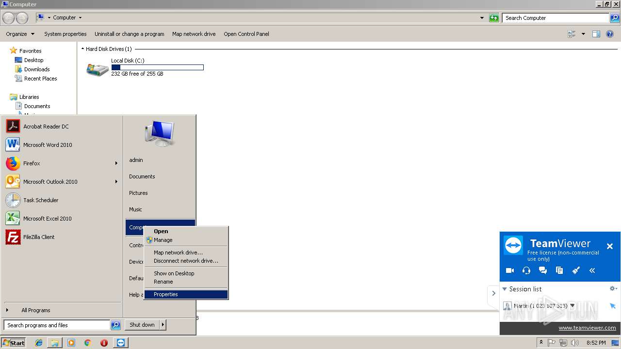Show the preview pane in Explorer
The height and width of the screenshot is (349, 621).
pos(596,34)
